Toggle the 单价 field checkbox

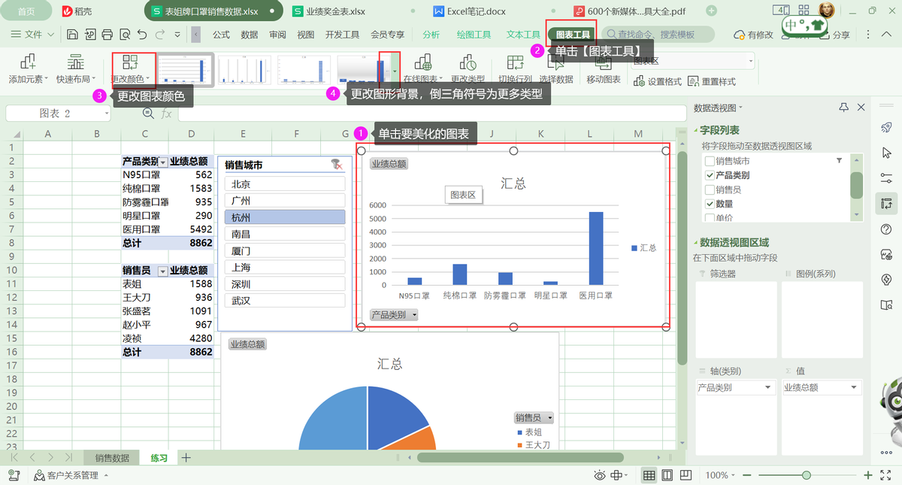pyautogui.click(x=709, y=217)
